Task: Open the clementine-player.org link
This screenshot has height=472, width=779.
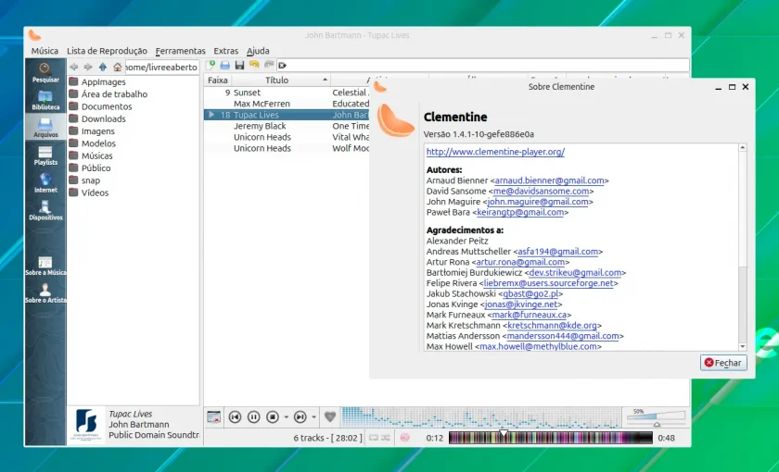Action: [495, 152]
